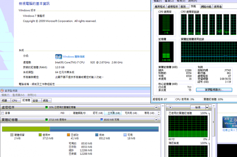Open the 磁碟 tab in Resource Monitor

pos(36,101)
